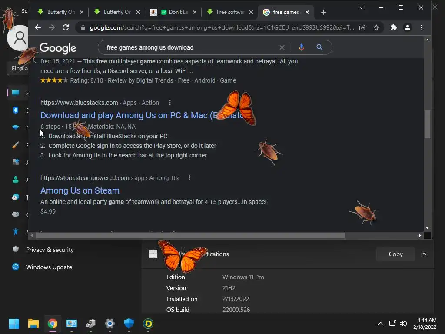Share this page from the address bar
Viewport: 445px width, 334px height.
[362, 27]
